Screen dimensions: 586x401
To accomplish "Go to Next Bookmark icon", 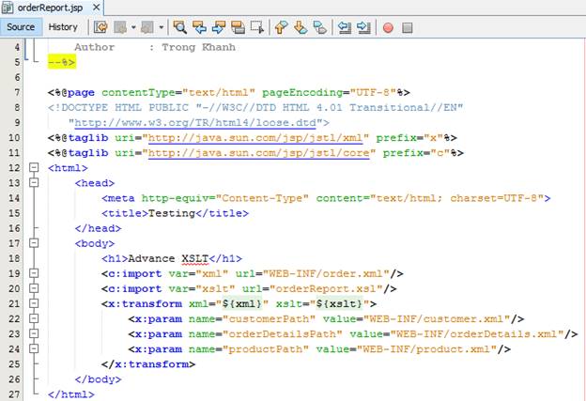I will [301, 27].
